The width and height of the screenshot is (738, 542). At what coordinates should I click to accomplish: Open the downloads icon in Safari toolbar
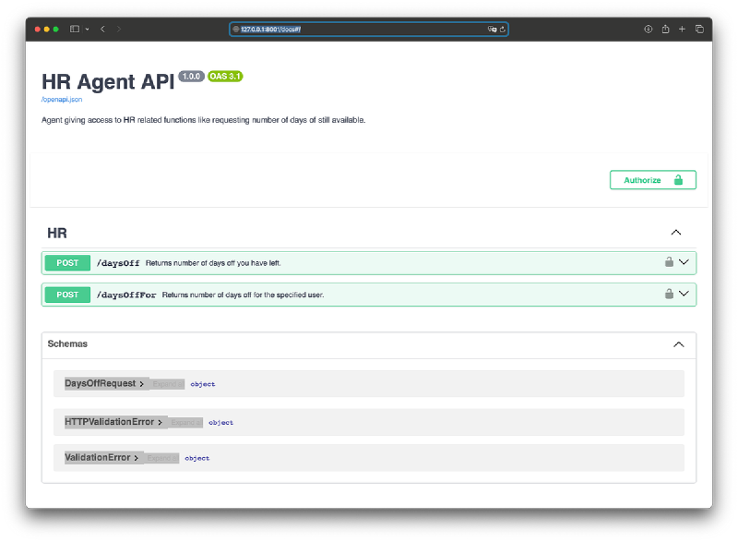[649, 30]
